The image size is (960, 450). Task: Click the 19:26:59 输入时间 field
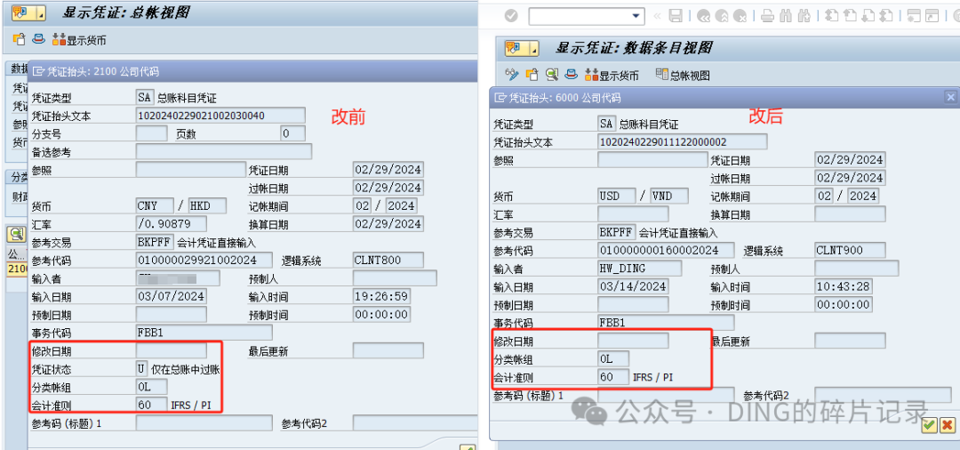(381, 297)
